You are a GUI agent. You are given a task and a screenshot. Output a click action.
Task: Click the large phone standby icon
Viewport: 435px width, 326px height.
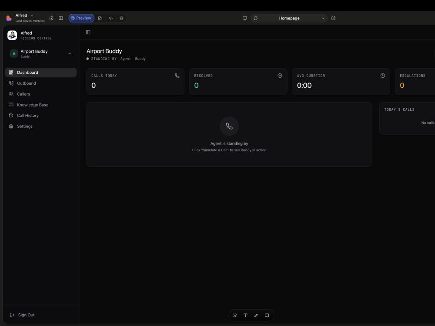click(229, 126)
